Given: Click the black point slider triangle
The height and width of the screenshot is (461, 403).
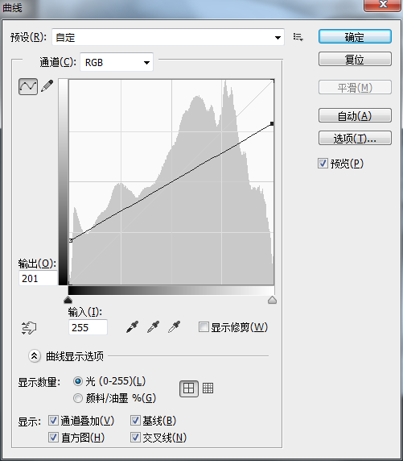Looking at the screenshot, I should coord(68,300).
